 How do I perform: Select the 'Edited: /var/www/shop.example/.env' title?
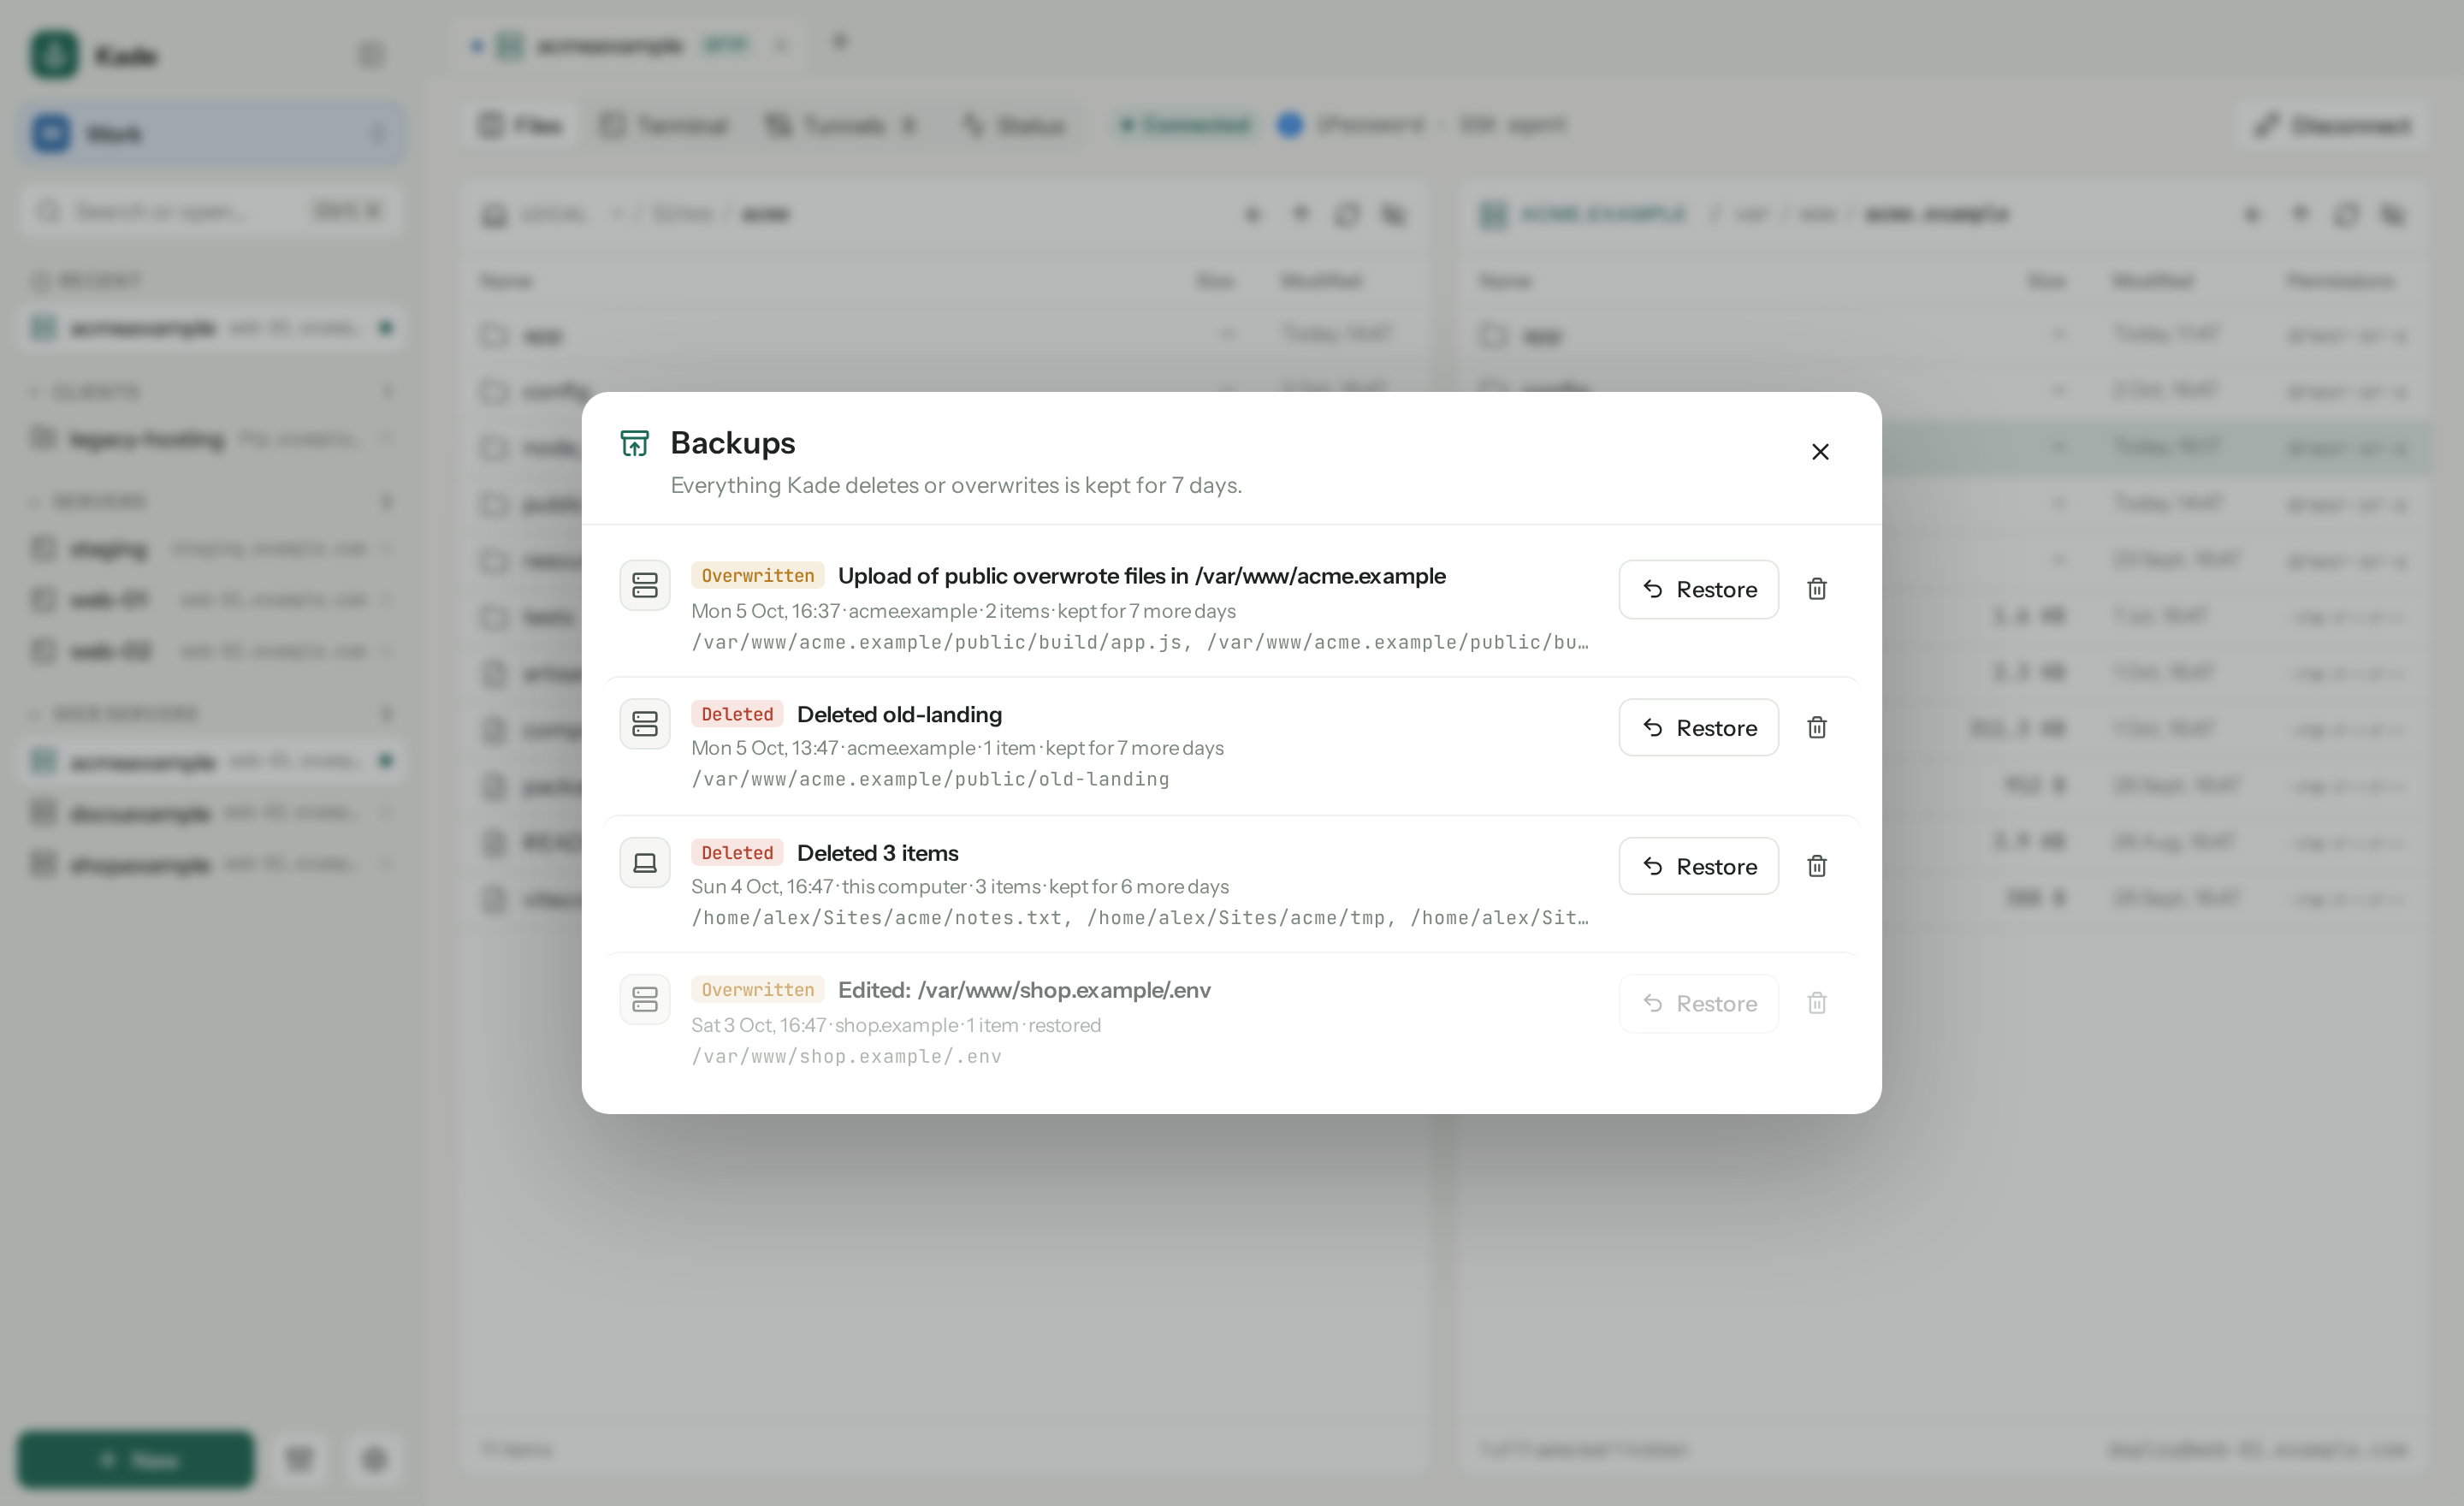pos(1024,990)
